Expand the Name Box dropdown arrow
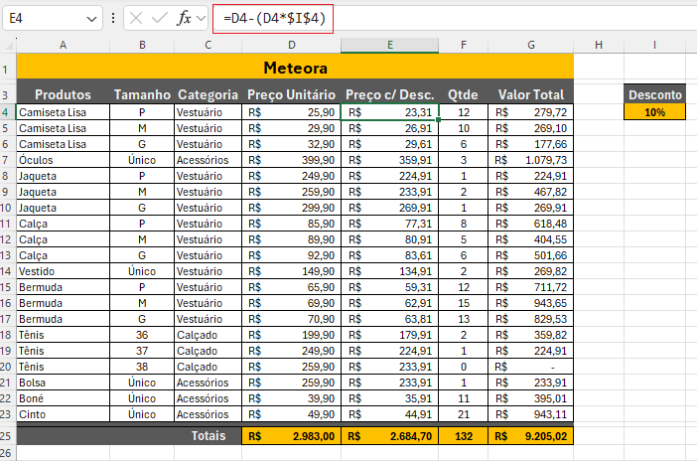Screen dimensions: 697x461 coord(91,19)
